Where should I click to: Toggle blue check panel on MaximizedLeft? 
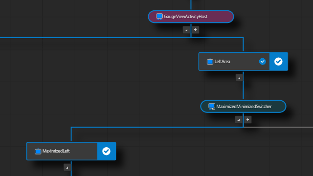[107, 151]
